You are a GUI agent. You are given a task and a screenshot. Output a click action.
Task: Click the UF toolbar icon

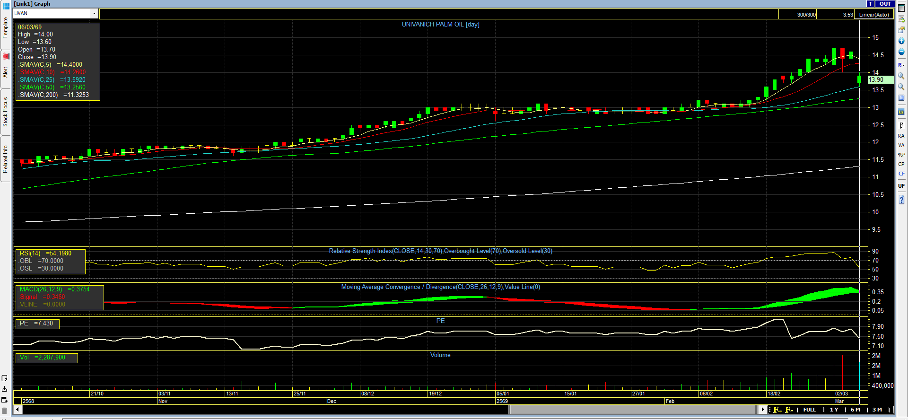point(901,186)
